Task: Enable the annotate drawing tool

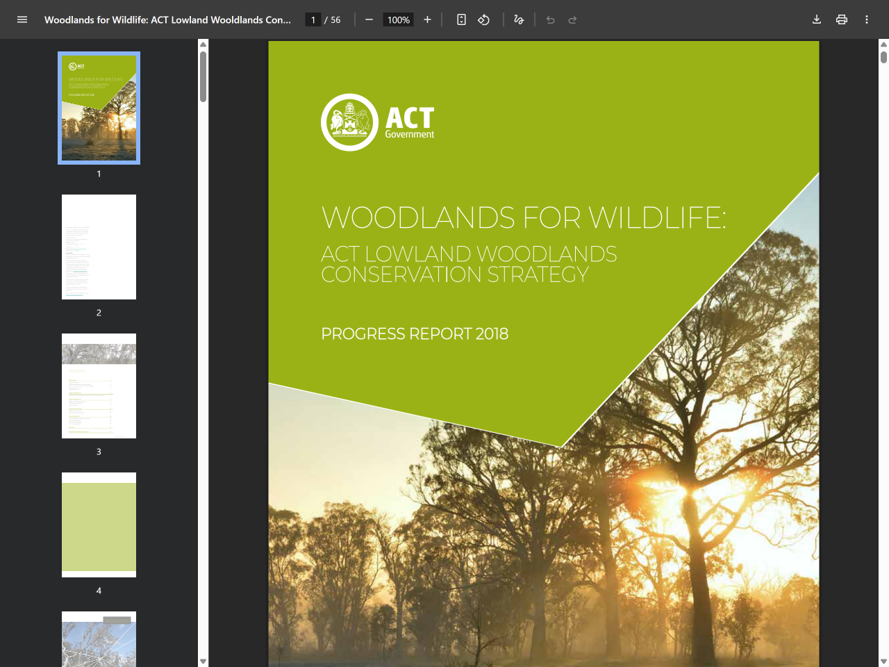Action: pos(518,19)
